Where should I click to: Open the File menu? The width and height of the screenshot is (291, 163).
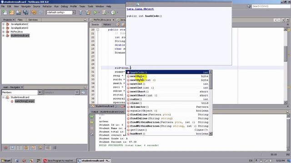3,6
